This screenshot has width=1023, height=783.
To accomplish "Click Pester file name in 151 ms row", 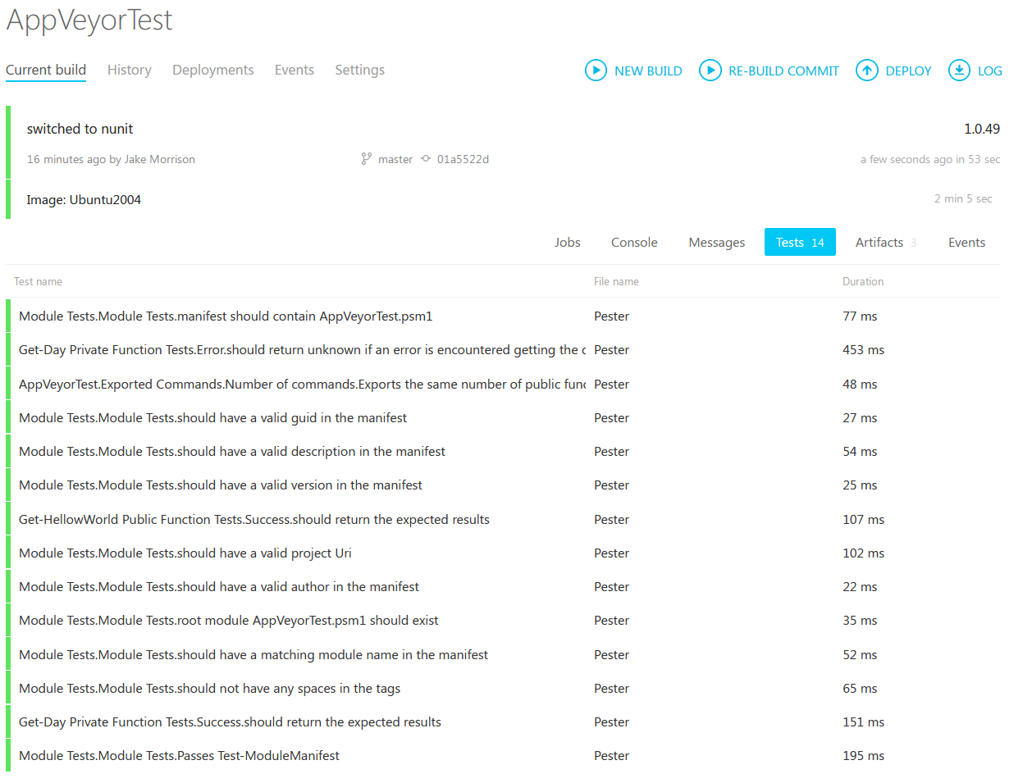I will (x=611, y=722).
